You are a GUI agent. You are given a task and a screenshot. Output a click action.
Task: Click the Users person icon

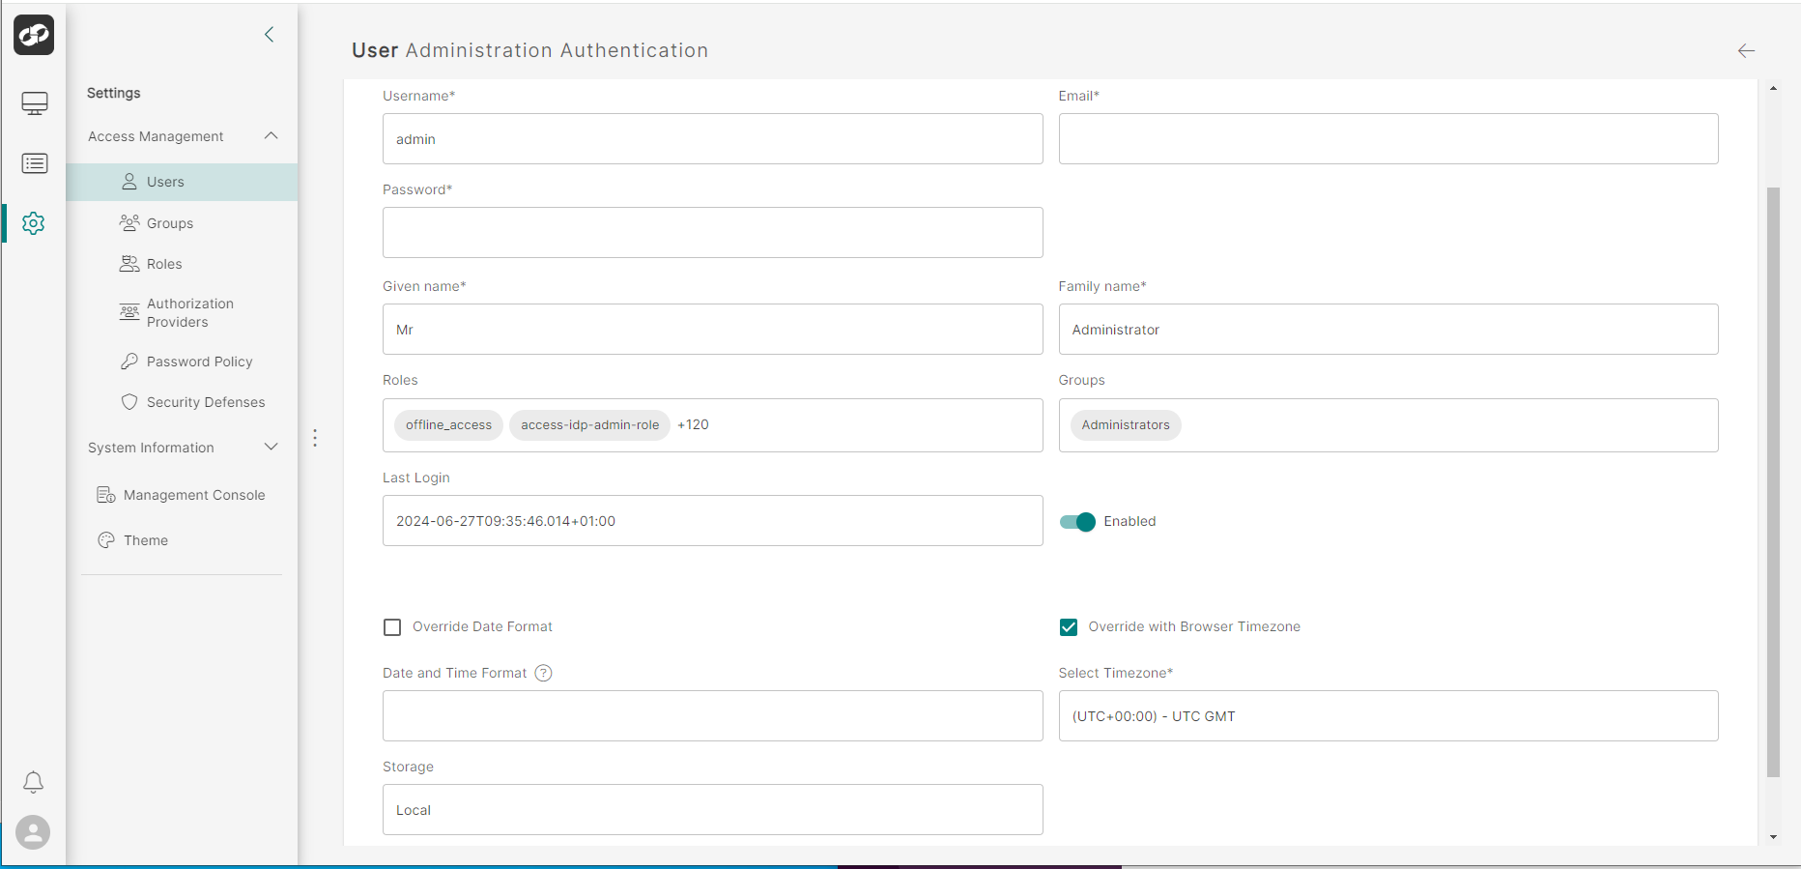129,182
